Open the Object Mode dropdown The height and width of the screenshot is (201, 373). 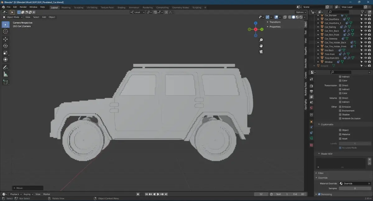[x=13, y=17]
